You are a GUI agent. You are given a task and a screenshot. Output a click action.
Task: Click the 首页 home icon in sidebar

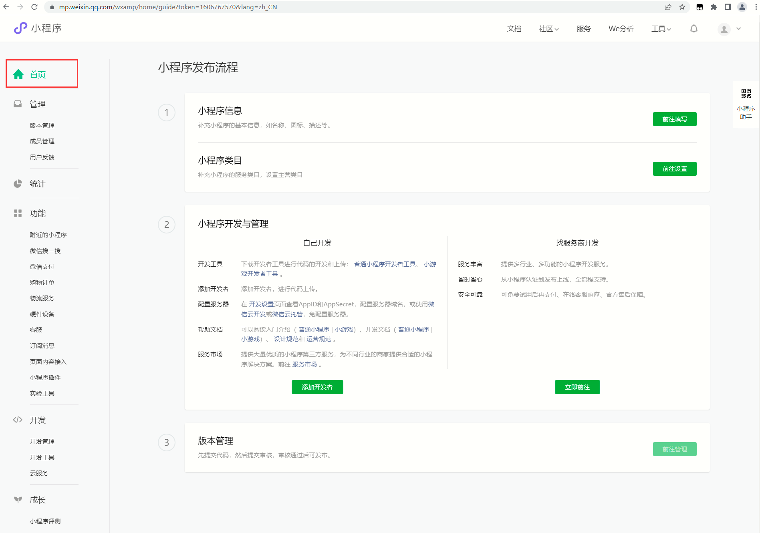pos(18,74)
